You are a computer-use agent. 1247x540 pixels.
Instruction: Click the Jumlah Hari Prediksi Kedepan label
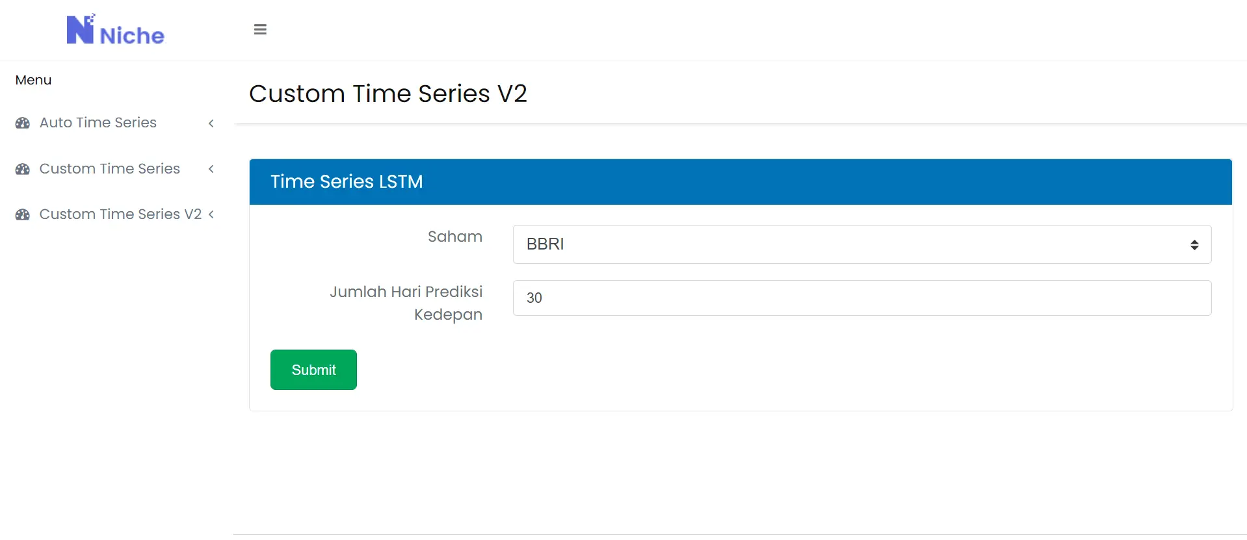[x=406, y=303]
